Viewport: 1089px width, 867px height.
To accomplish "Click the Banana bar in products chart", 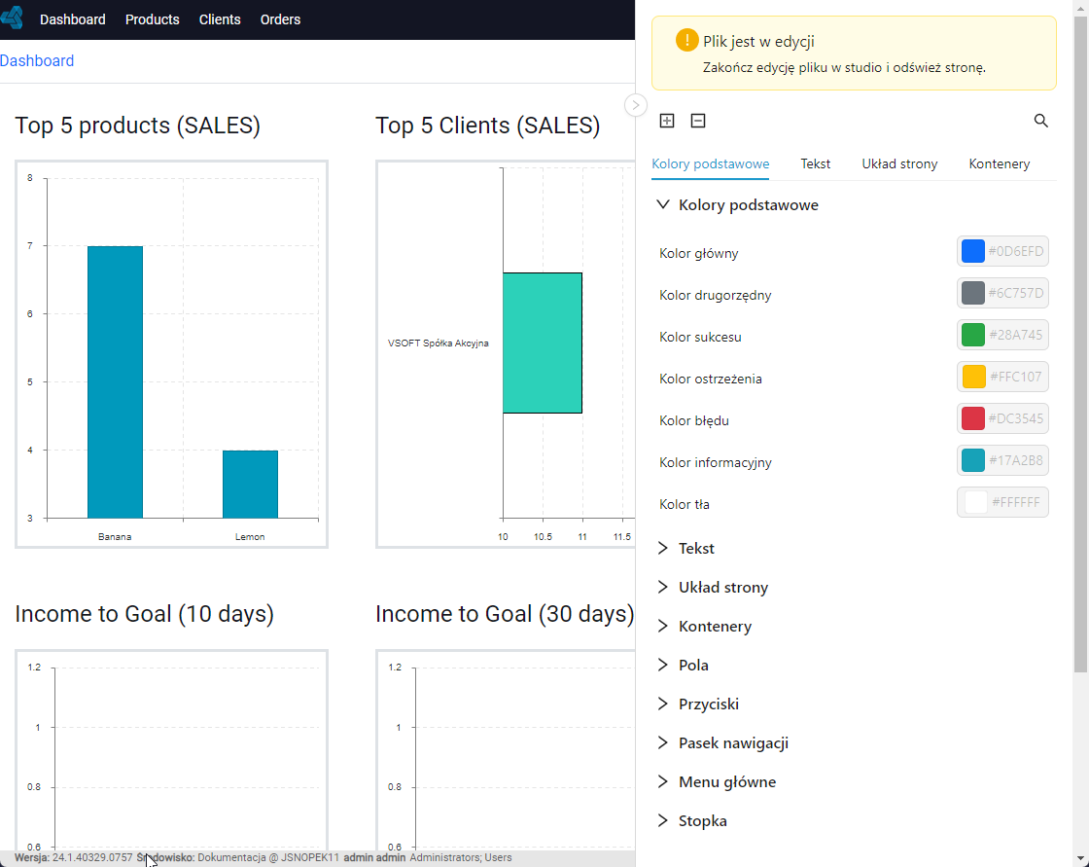I will [116, 381].
